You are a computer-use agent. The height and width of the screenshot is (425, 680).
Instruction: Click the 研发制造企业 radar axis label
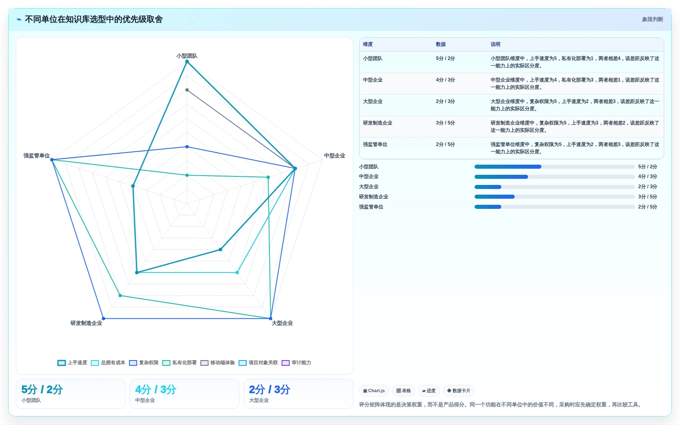click(86, 323)
